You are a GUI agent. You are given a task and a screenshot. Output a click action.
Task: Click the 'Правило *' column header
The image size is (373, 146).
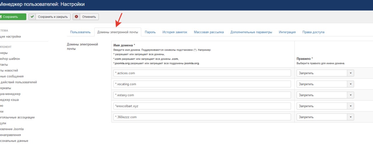[305, 58]
